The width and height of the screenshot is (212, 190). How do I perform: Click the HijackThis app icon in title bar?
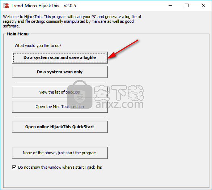pos(6,5)
